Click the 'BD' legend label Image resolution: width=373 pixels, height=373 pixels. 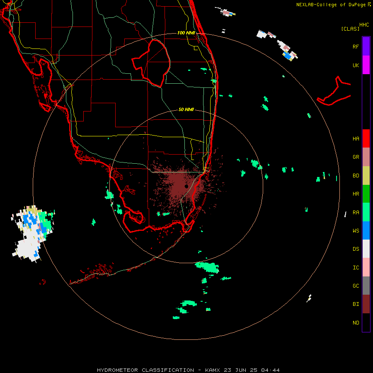[356, 176]
